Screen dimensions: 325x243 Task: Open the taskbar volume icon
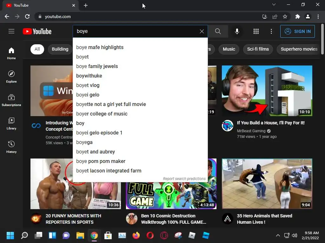294,235
